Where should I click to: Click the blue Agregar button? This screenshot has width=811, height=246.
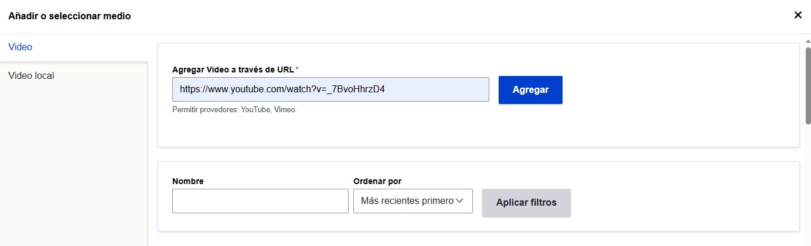click(530, 90)
